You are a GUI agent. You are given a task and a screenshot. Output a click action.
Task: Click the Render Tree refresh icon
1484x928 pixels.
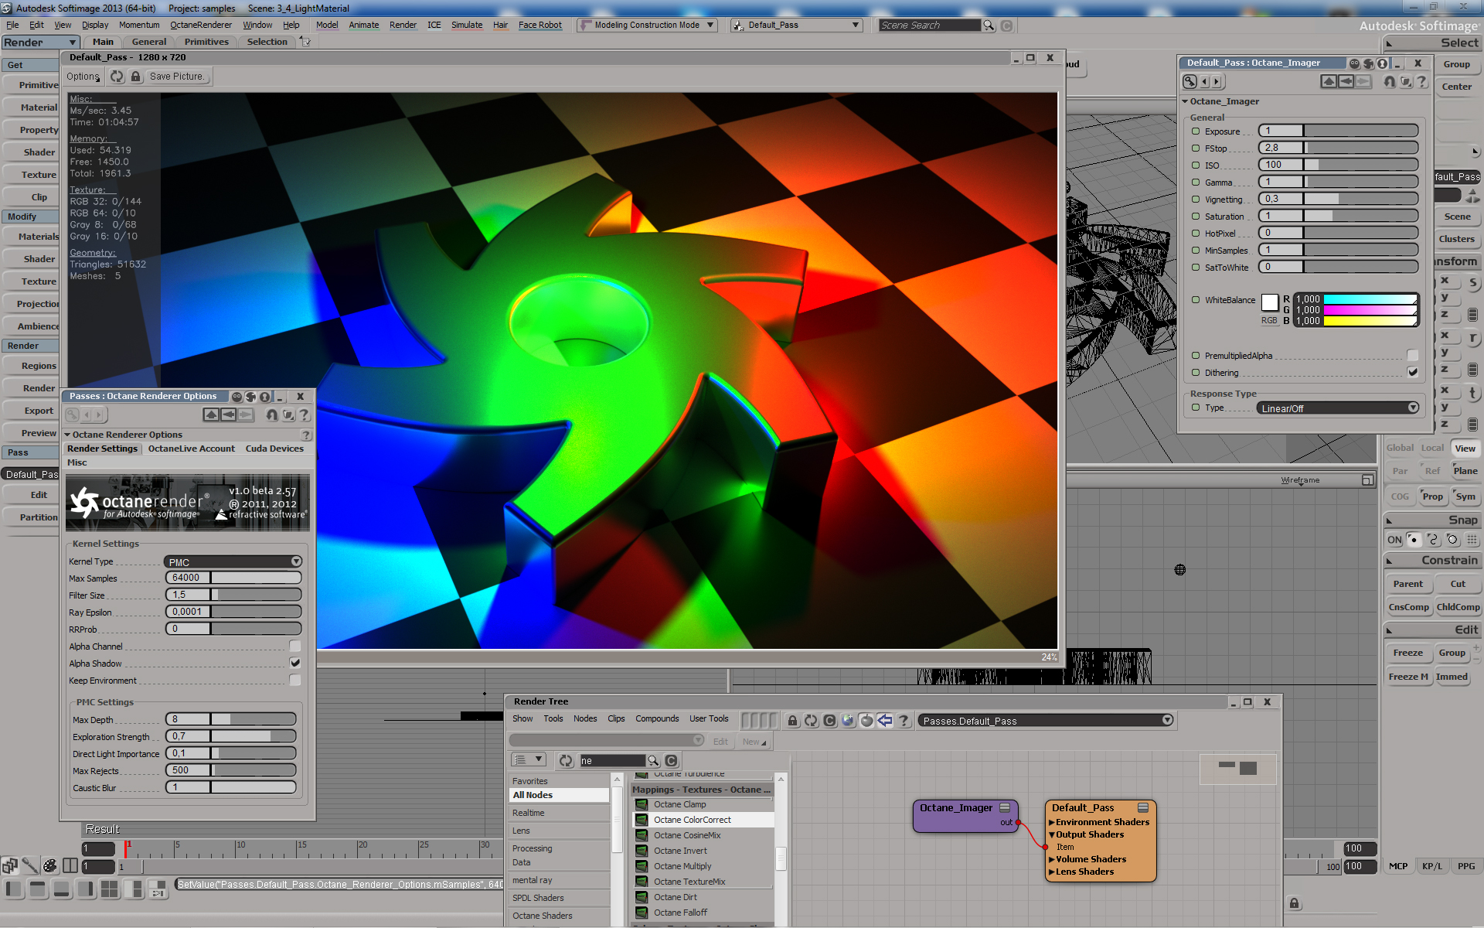coord(811,721)
